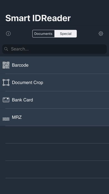Tap the blank area of MRZ row

pyautogui.click(x=65, y=117)
